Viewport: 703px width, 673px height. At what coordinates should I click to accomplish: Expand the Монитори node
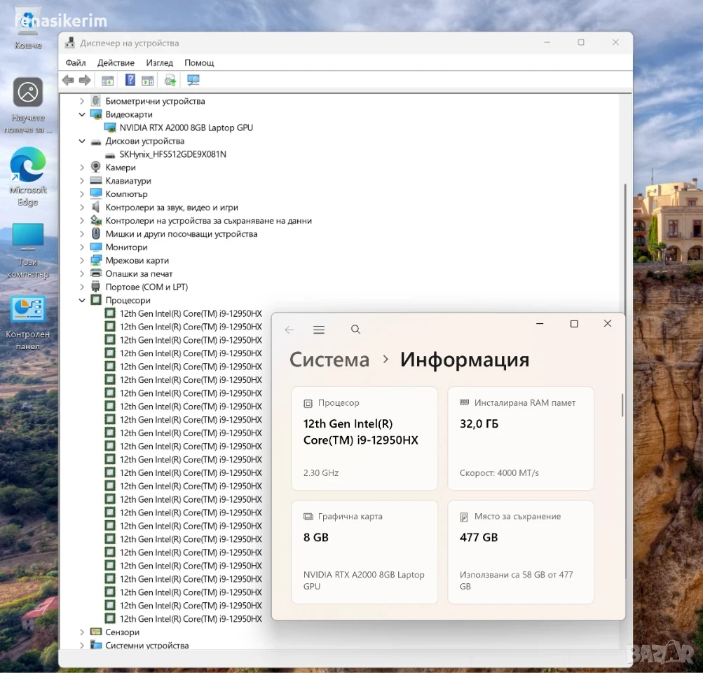click(x=82, y=247)
